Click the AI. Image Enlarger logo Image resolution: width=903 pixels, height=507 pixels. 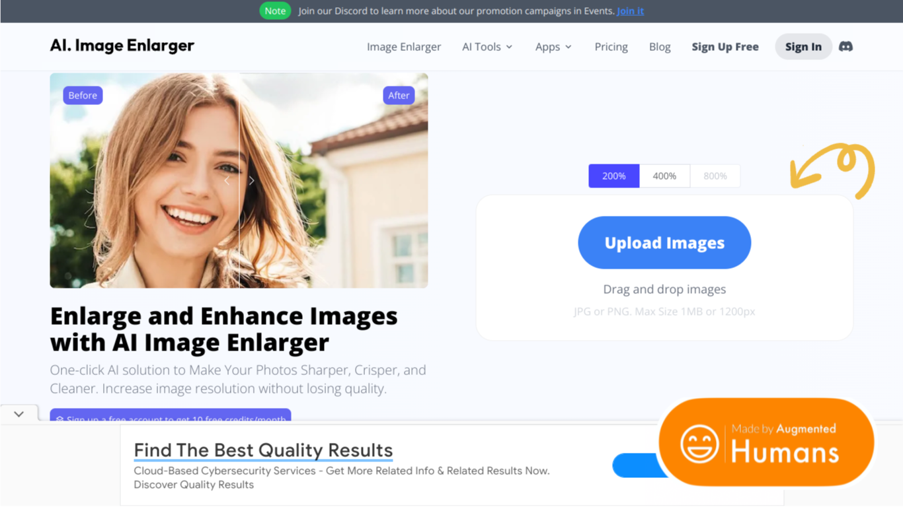pyautogui.click(x=122, y=46)
